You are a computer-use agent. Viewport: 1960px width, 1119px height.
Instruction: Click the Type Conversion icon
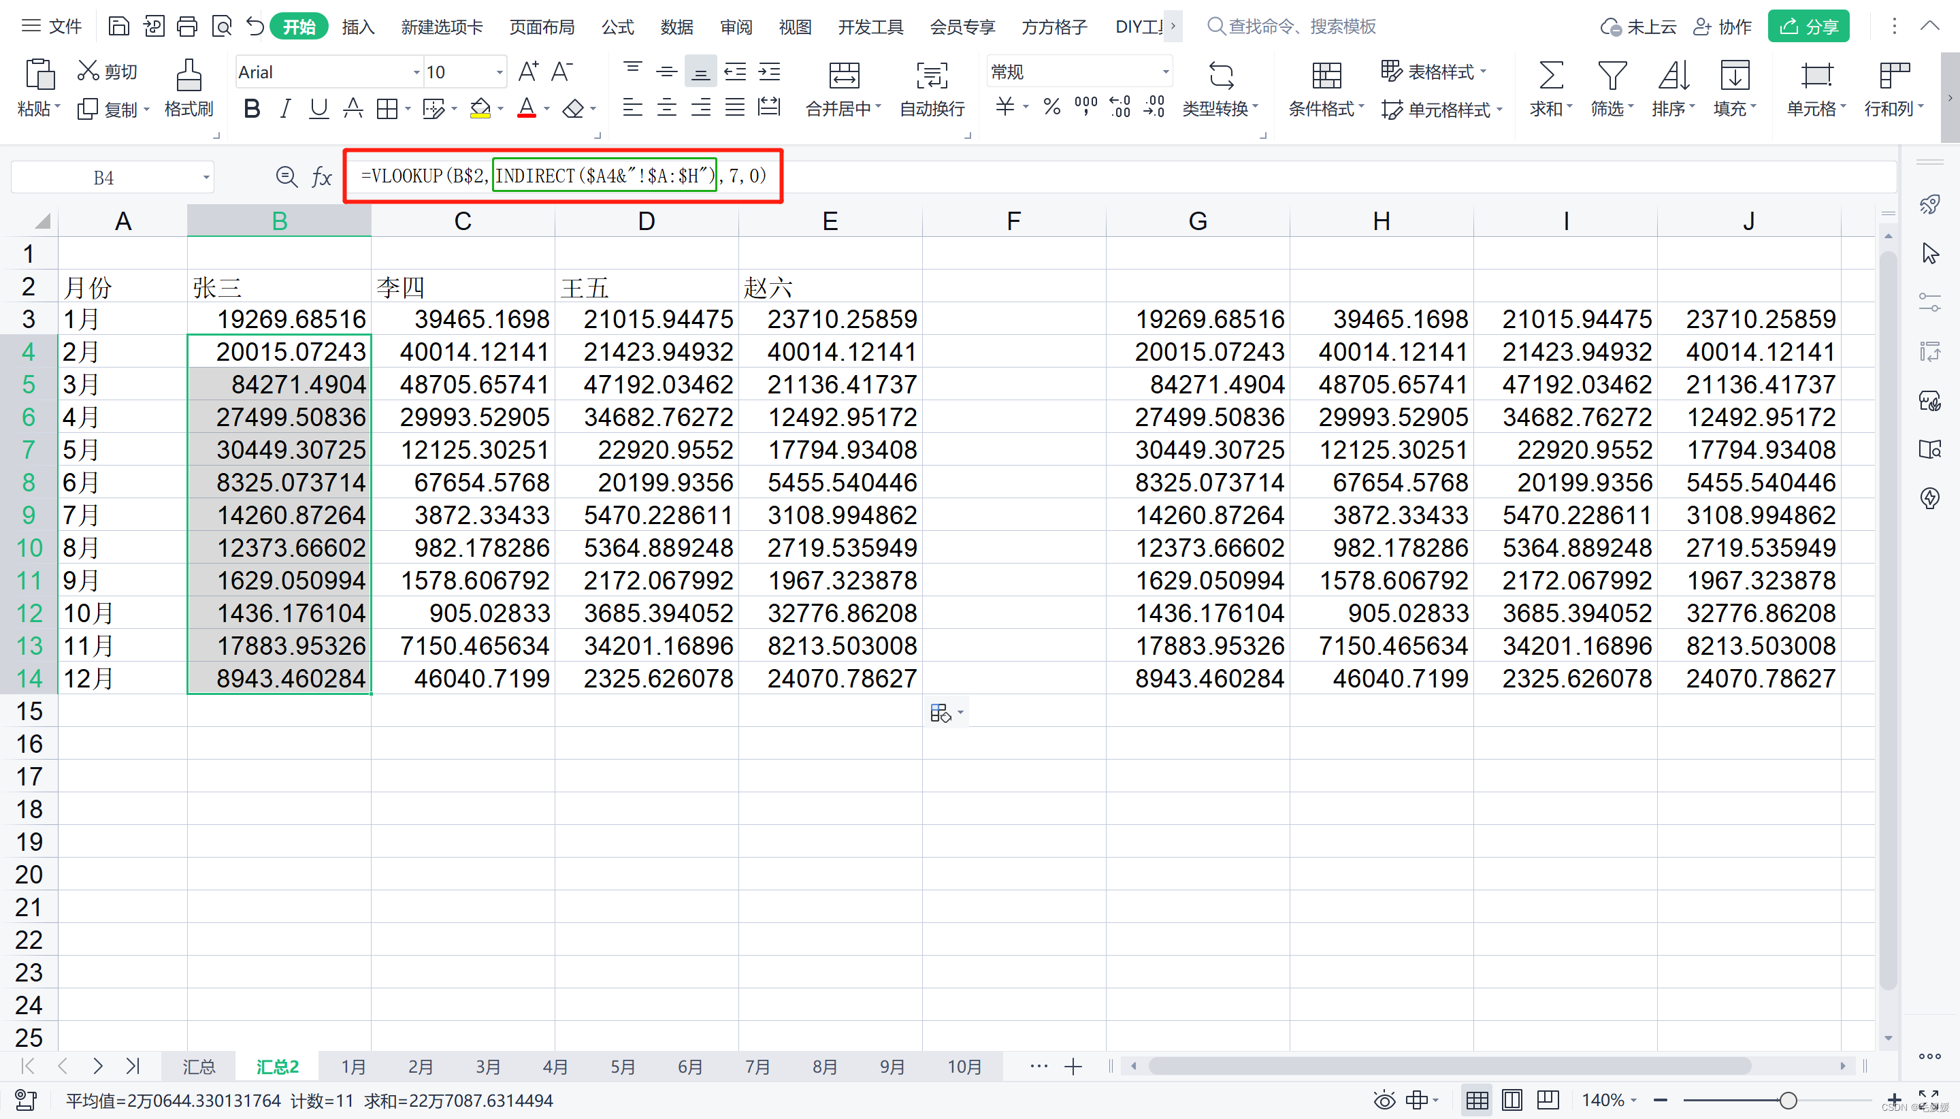1220,76
